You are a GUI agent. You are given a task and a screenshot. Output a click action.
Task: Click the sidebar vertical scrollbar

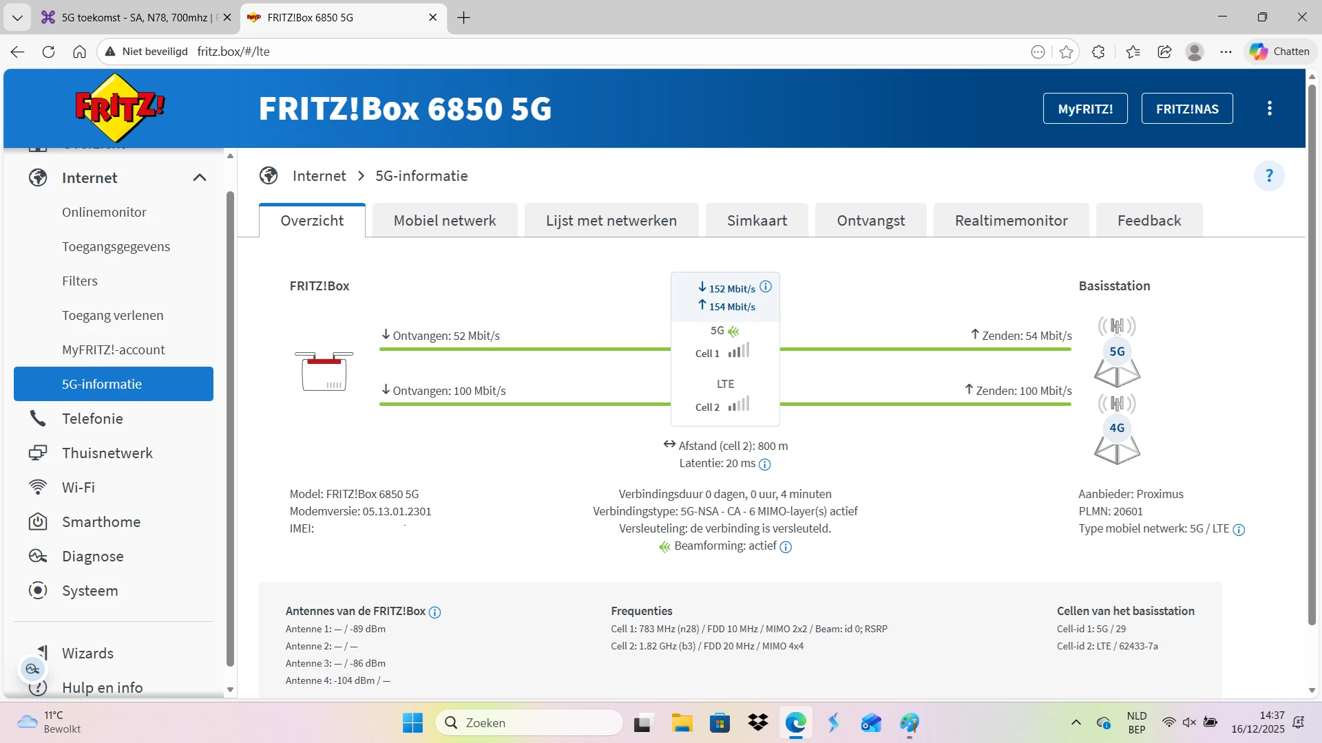pyautogui.click(x=230, y=427)
